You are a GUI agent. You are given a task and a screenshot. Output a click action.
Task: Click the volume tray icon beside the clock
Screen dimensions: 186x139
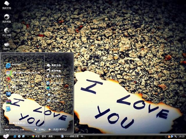(x=176, y=136)
